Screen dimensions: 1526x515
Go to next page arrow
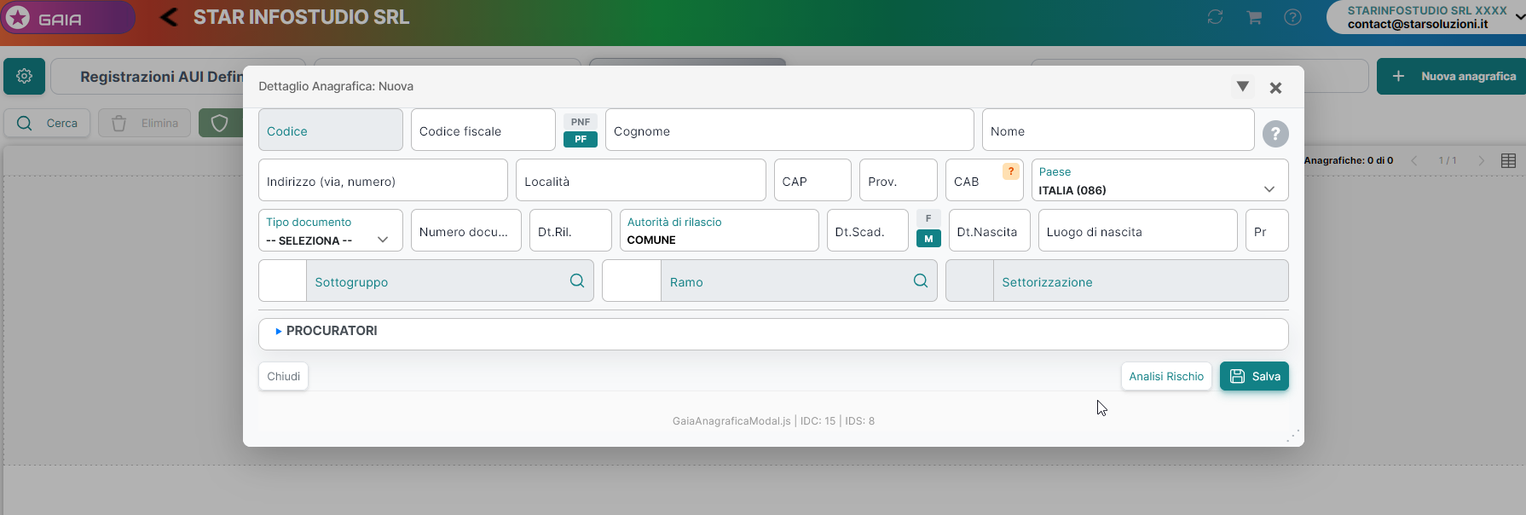tap(1481, 160)
